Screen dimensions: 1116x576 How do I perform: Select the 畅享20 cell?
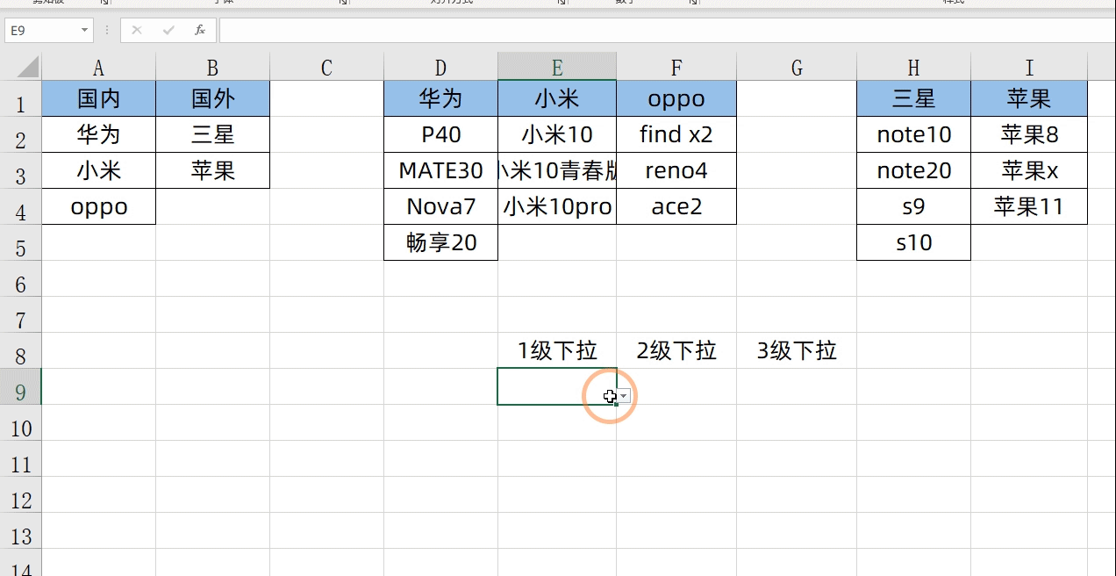click(x=440, y=242)
